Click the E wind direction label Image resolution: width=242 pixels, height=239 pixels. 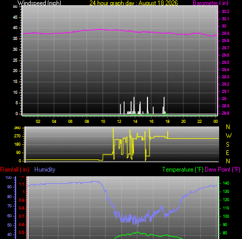point(228,153)
